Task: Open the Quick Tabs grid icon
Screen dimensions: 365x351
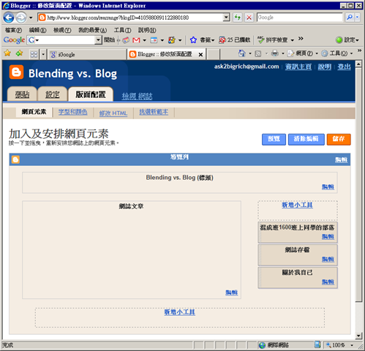Action: [x=34, y=54]
